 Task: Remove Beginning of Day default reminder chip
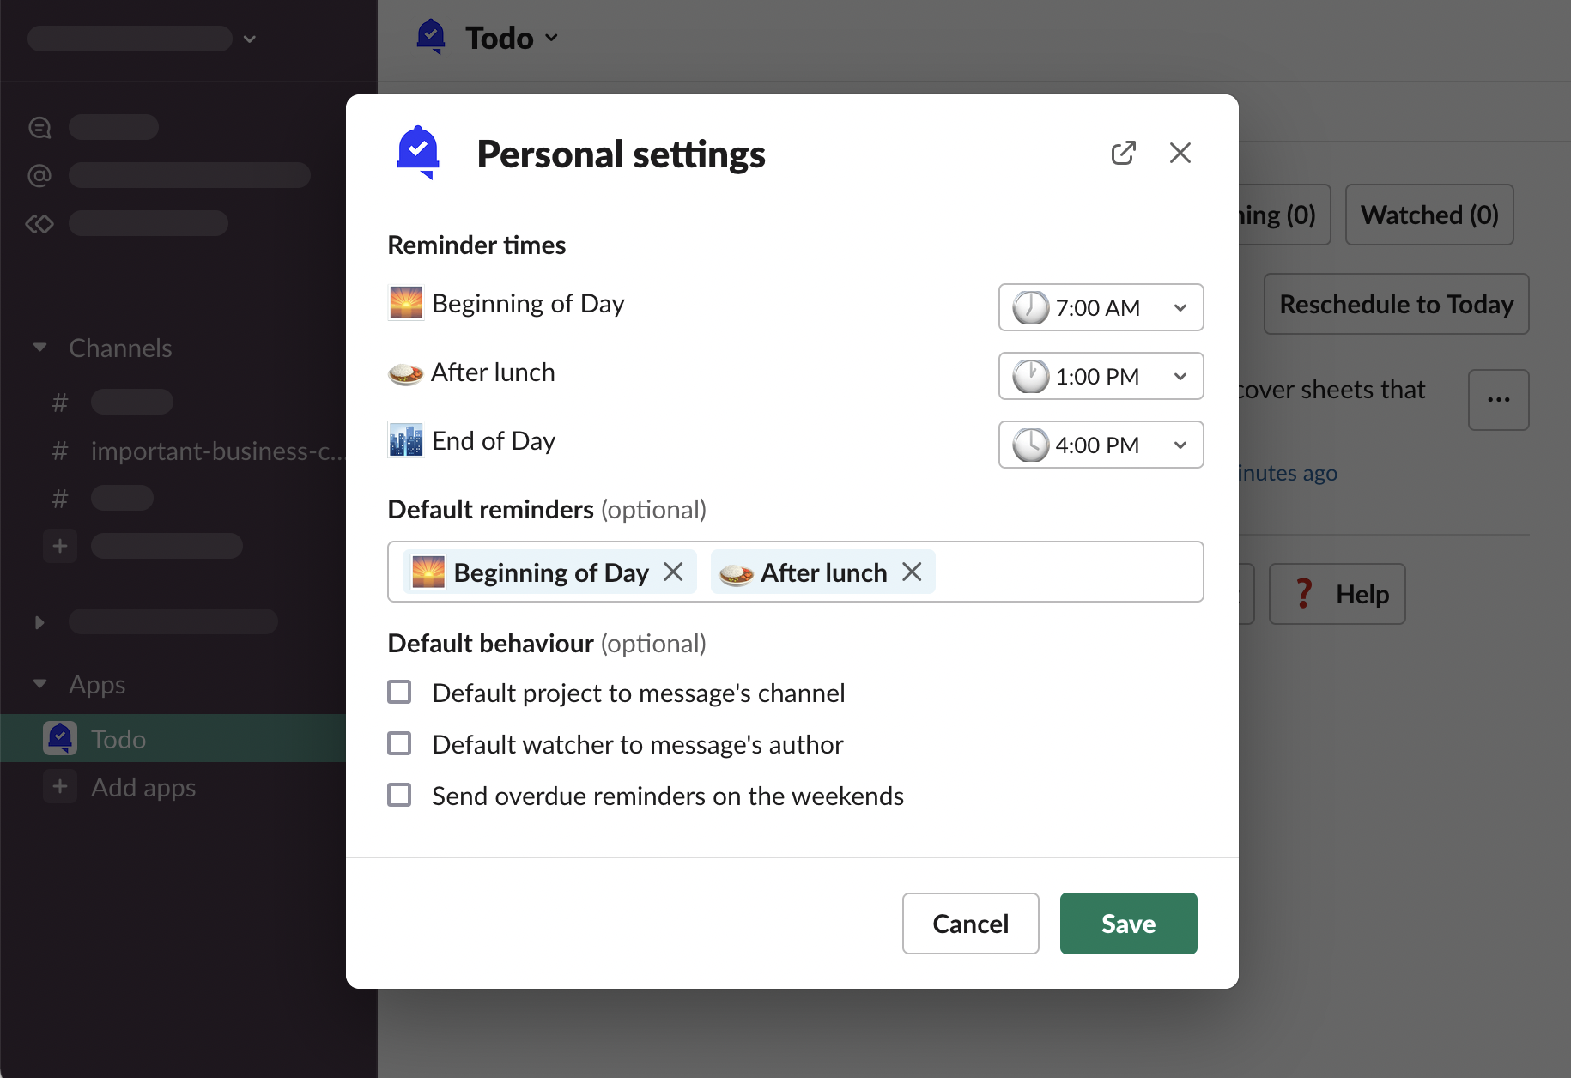pos(674,572)
